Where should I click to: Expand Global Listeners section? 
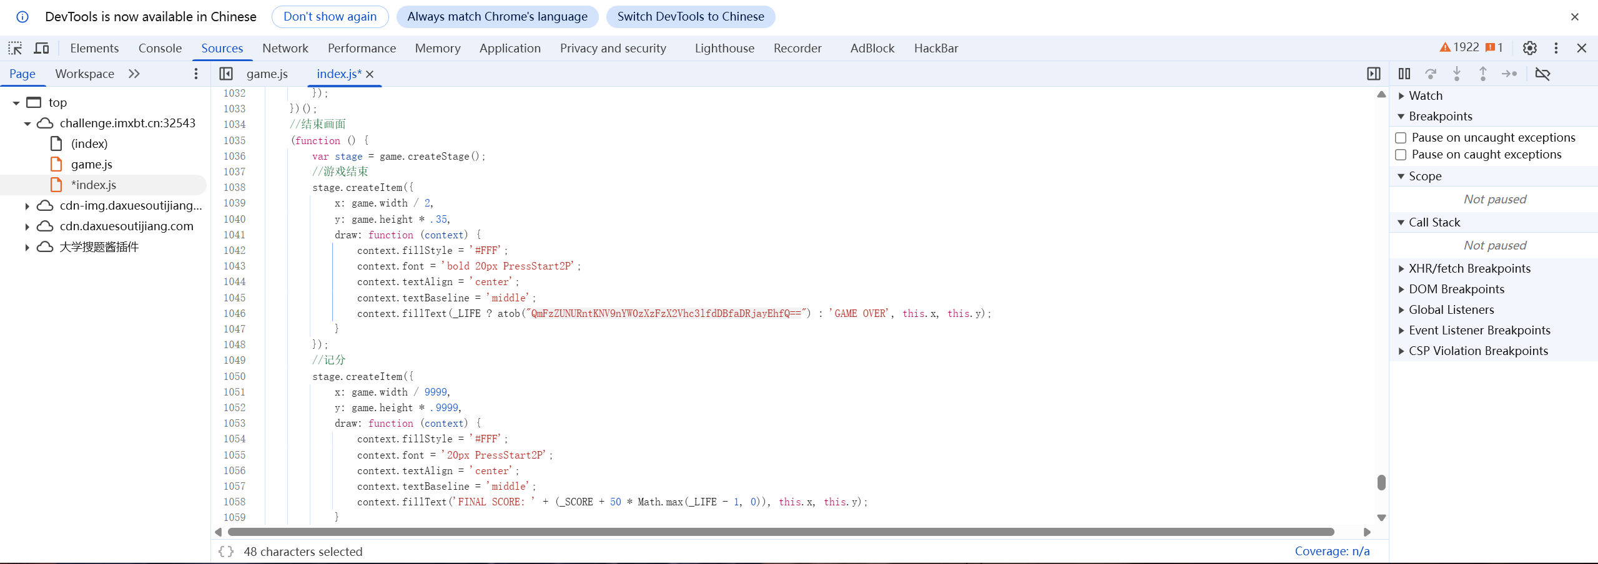click(1401, 309)
